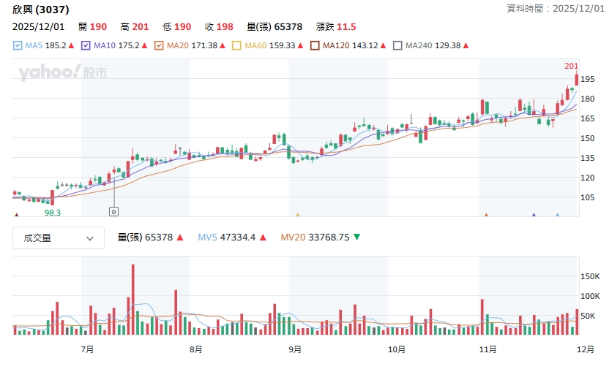Click the Yahoo 股市 watermark logo

coord(63,72)
